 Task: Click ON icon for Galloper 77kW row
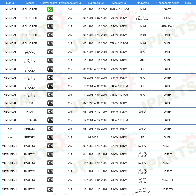point(50,43)
